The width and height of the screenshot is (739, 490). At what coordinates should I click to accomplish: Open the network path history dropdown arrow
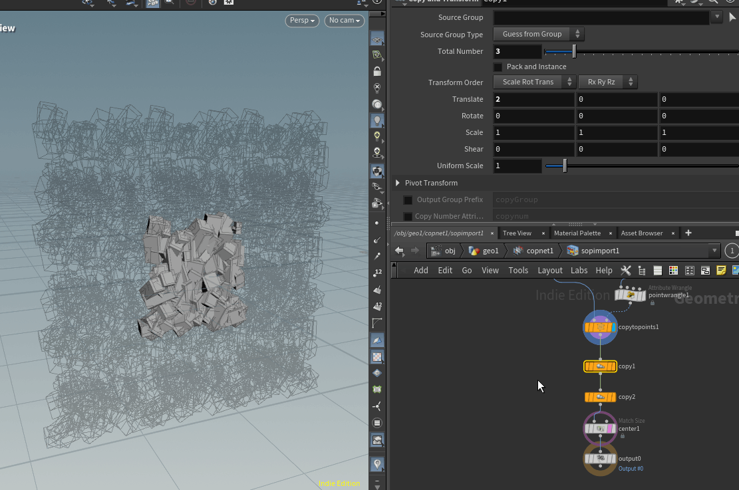tap(714, 251)
